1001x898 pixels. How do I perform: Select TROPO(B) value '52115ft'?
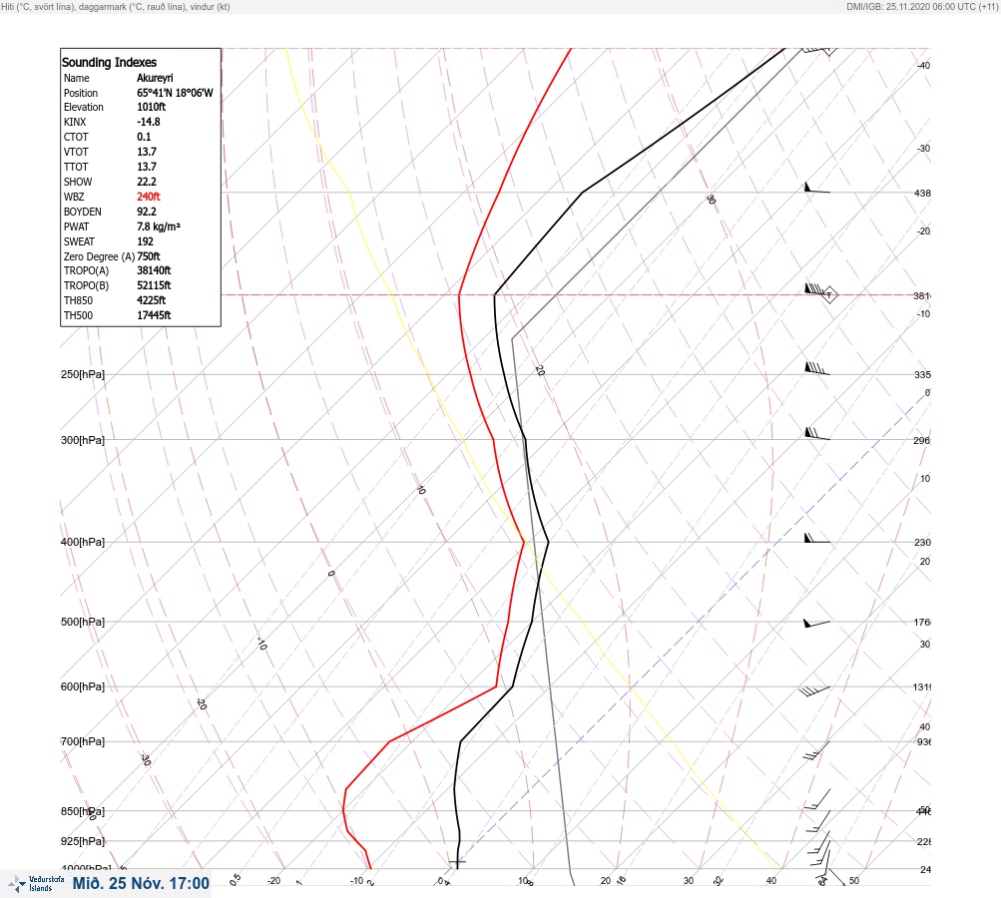[x=154, y=285]
